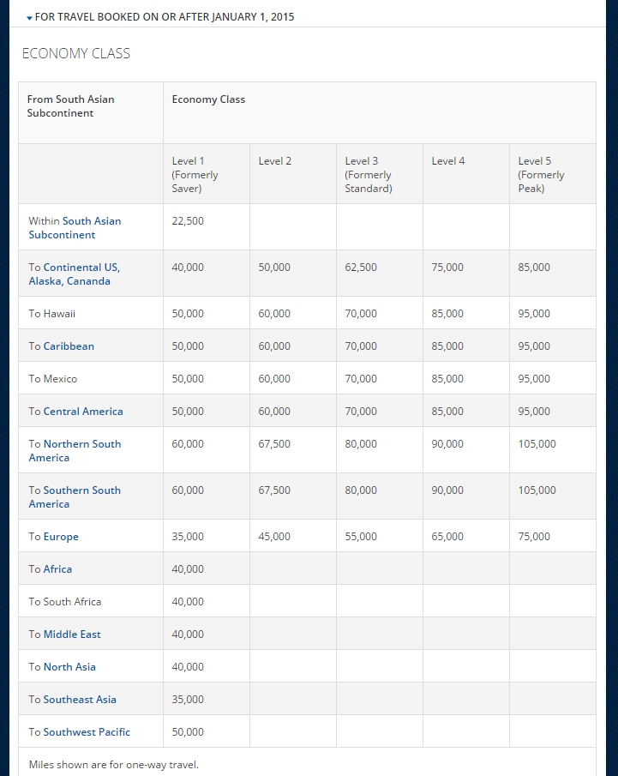618x776 pixels.
Task: Open the Caribbean destination link
Action: pyautogui.click(x=69, y=346)
